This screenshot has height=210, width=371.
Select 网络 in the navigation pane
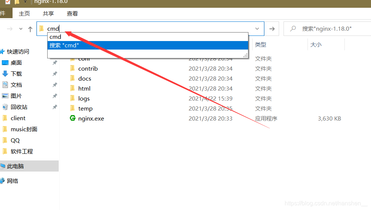point(13,181)
